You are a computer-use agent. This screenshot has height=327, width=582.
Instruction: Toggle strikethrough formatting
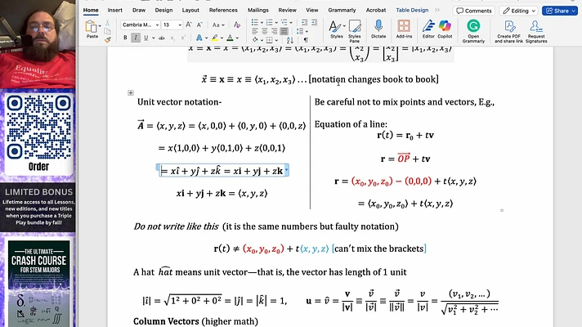click(162, 38)
